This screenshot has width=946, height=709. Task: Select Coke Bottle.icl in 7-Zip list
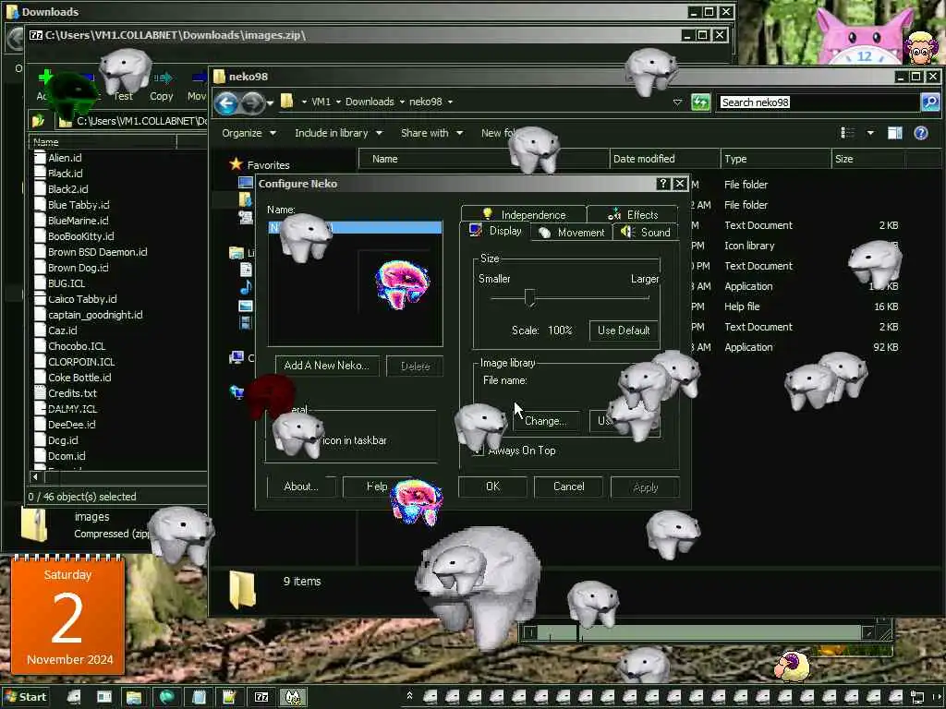(79, 378)
